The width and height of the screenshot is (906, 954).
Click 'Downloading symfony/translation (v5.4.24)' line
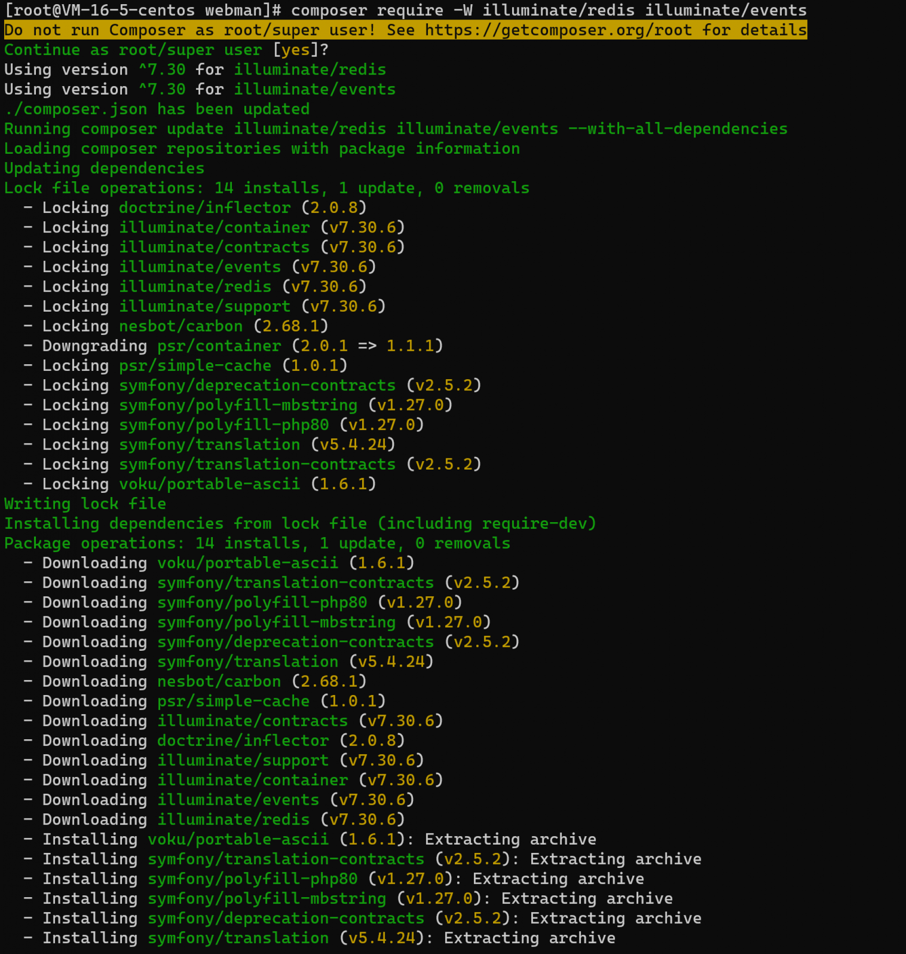coord(229,662)
